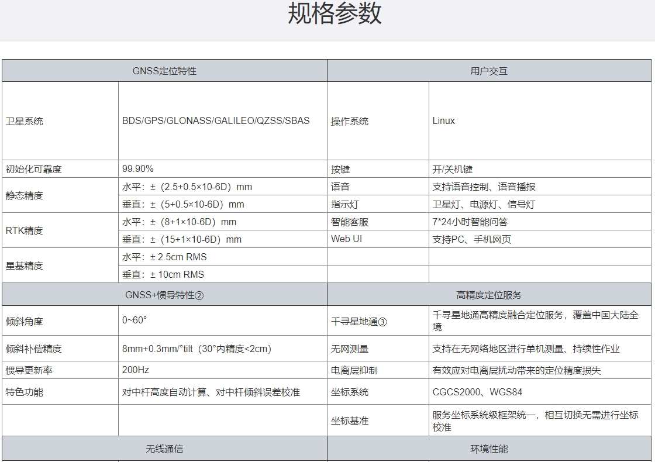Click the 千寻星地通③ row label
The width and height of the screenshot is (655, 462).
pos(359,321)
